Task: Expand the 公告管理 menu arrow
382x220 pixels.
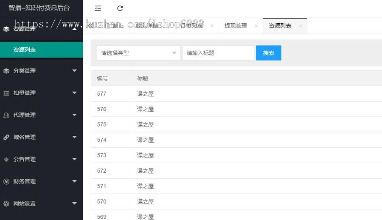Action: tap(75, 159)
